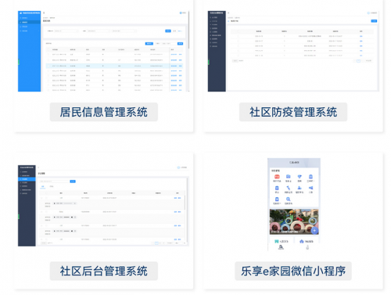
Task: Check the highlighted row's checkbox in resident table
Action: click(48, 66)
